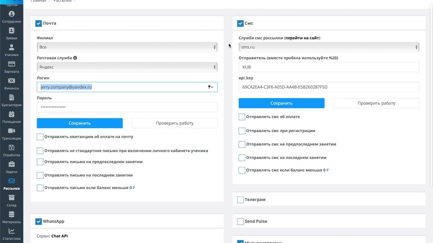Open the Рассылка envelope icon
The width and height of the screenshot is (433, 243).
pos(12,181)
